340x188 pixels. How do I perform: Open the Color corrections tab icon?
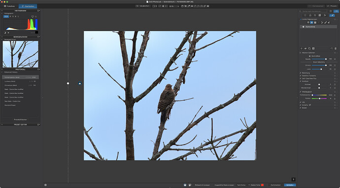pos(310,15)
